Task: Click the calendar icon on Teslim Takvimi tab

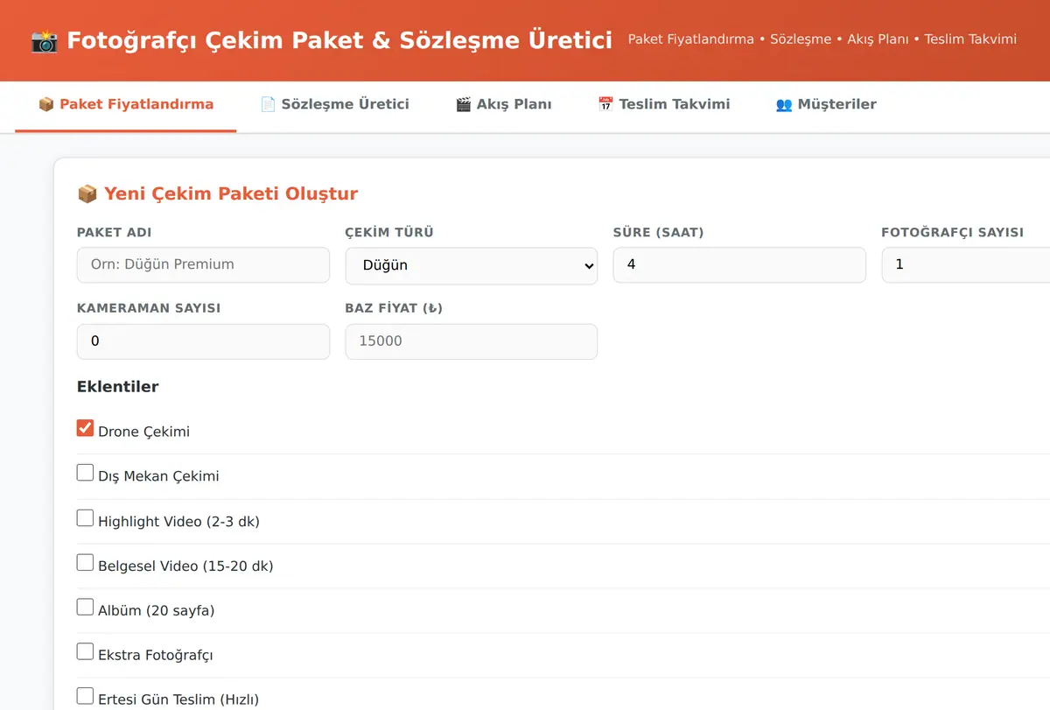Action: [605, 104]
